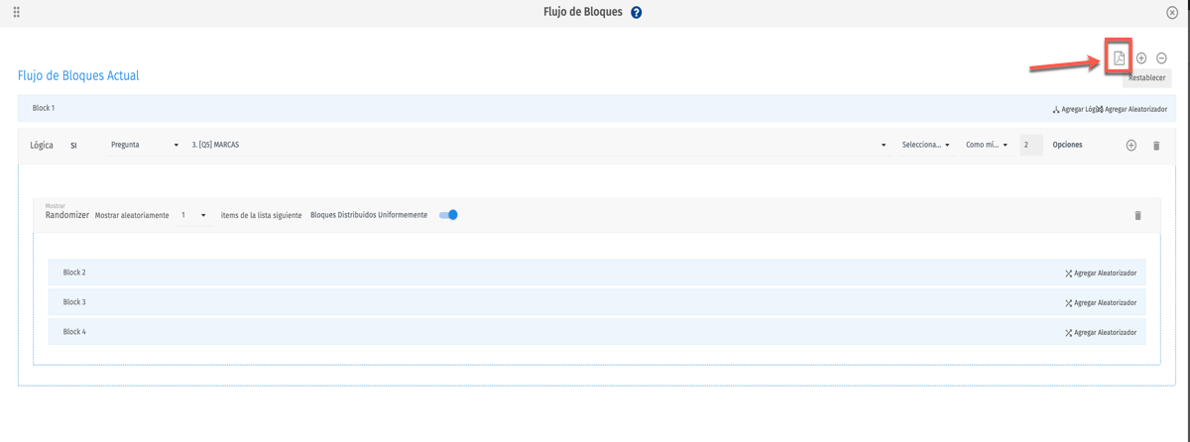
Task: Open the Flujo de Bloques help icon
Action: (637, 13)
